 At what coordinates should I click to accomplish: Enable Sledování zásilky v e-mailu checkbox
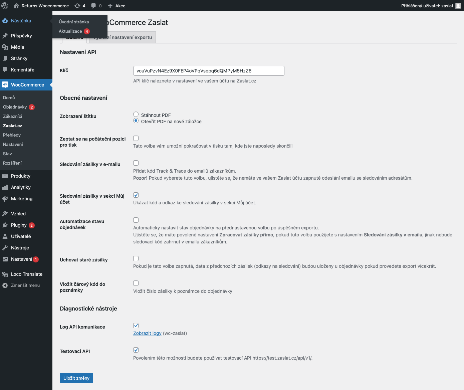click(x=136, y=163)
